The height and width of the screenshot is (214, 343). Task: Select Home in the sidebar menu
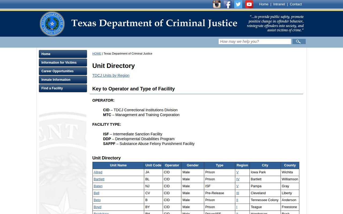[x=63, y=54]
